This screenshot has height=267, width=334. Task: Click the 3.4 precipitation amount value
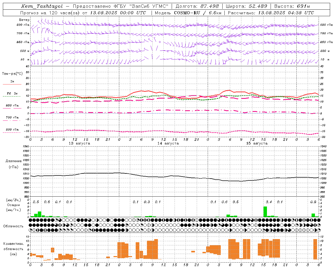point(269,202)
